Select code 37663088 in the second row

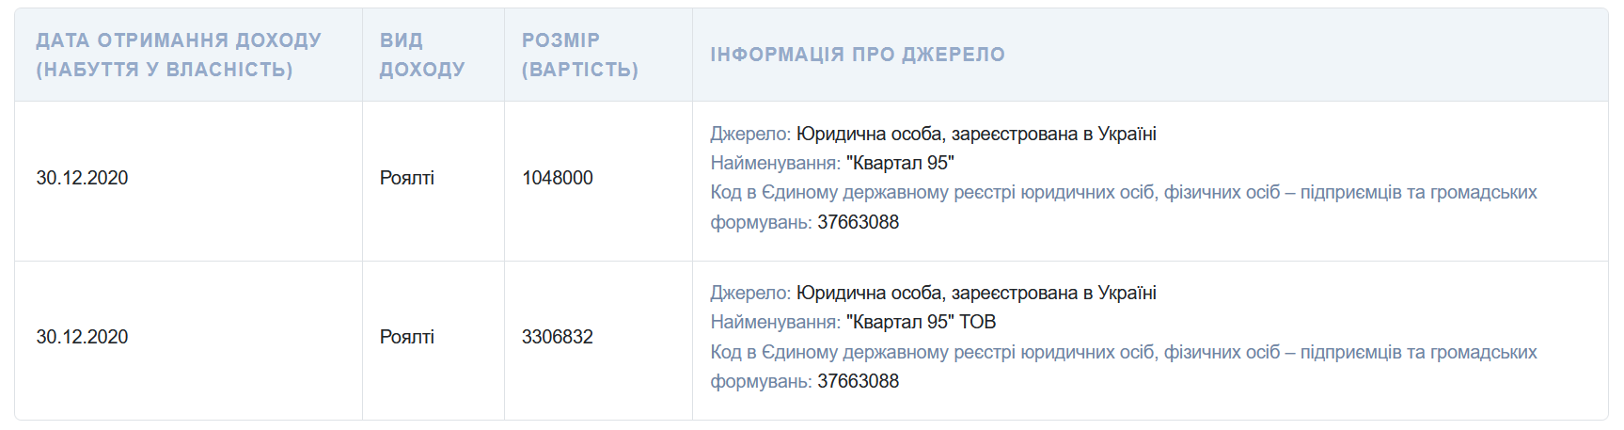859,381
